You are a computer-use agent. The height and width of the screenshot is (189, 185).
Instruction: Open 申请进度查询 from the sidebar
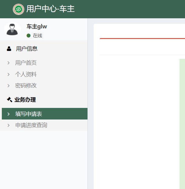pyautogui.click(x=31, y=125)
